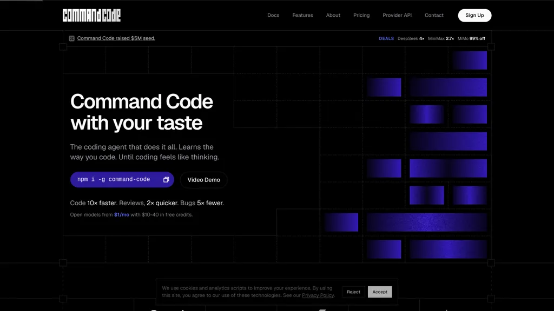Select the MiMo 99% off deal
The image size is (554, 311).
tap(471, 38)
